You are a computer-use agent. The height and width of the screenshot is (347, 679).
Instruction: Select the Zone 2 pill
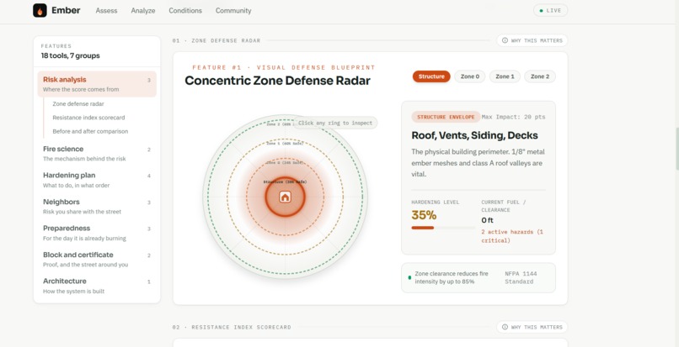pyautogui.click(x=540, y=76)
